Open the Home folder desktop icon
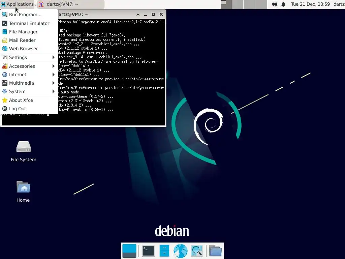This screenshot has height=259, width=345. click(x=23, y=192)
